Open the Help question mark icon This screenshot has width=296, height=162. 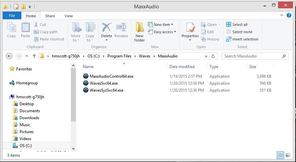[289, 16]
